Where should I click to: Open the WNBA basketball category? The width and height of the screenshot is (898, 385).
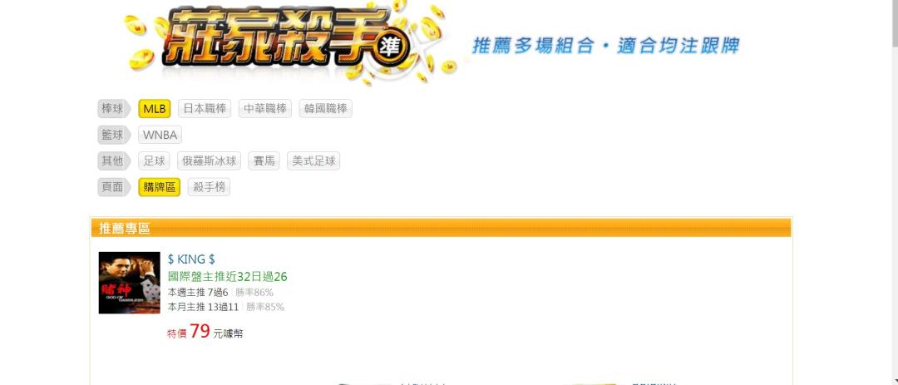pos(160,136)
